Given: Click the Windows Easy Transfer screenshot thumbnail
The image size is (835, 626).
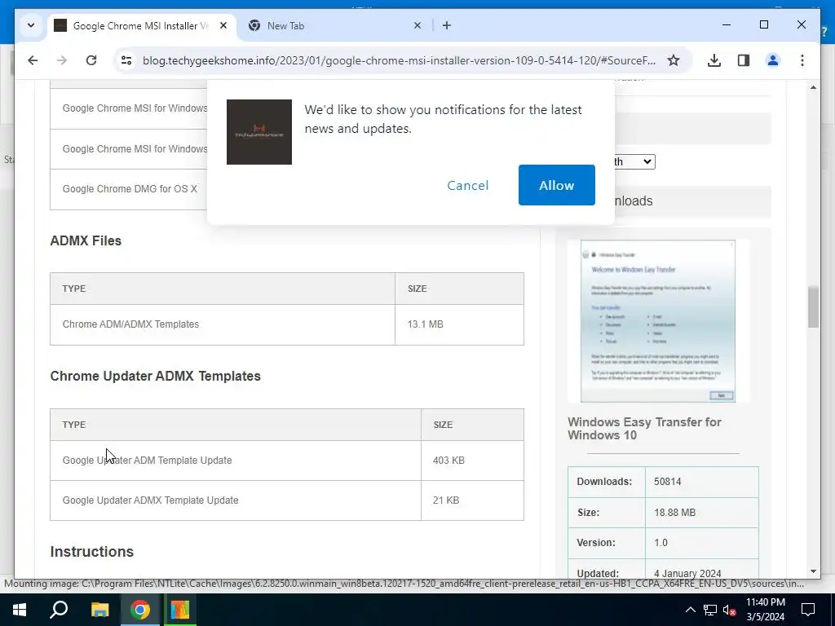Looking at the screenshot, I should coord(658,321).
